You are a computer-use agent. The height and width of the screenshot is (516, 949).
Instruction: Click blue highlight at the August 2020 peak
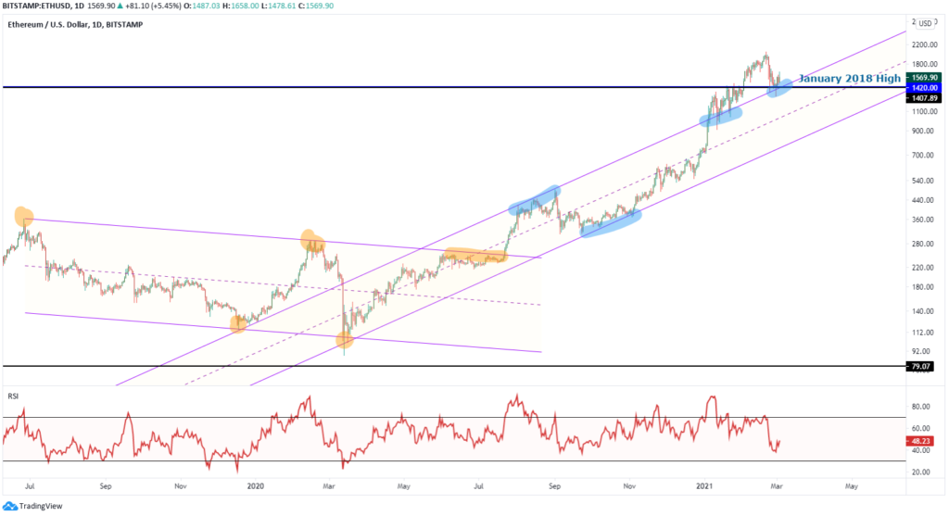535,200
